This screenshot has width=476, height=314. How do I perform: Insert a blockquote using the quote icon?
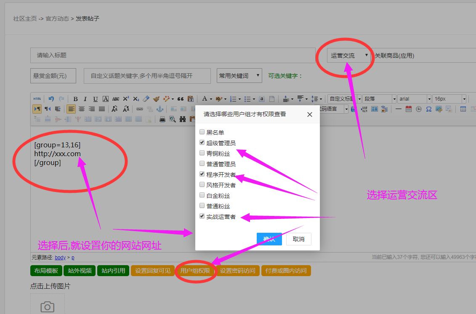181,99
